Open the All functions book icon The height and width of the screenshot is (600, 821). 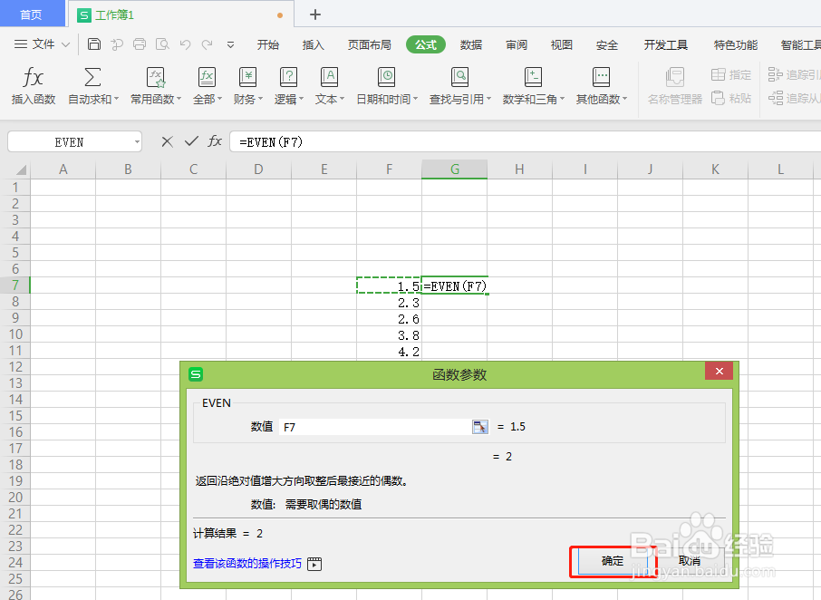coord(207,77)
